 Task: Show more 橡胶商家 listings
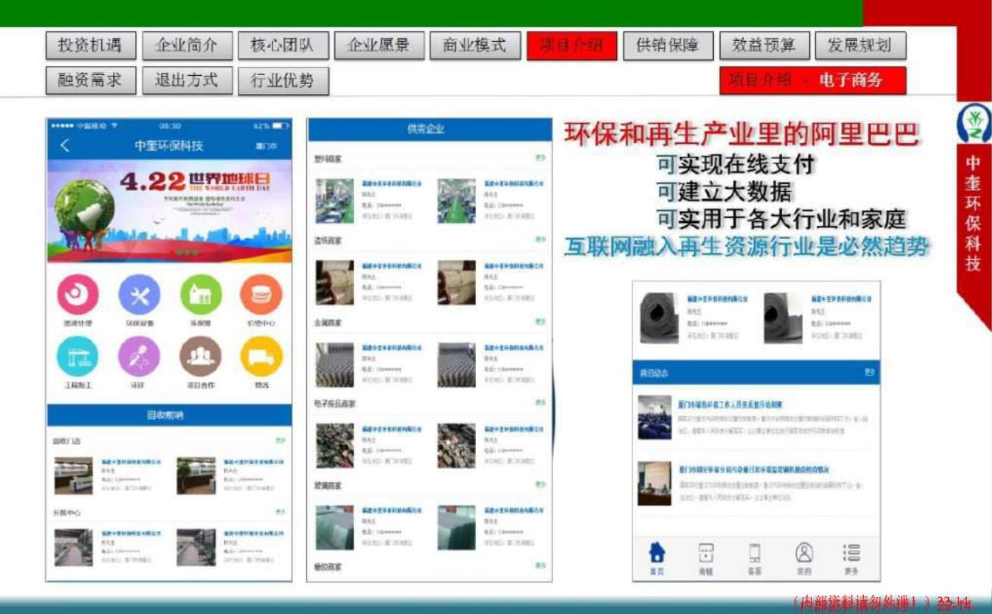click(x=540, y=565)
